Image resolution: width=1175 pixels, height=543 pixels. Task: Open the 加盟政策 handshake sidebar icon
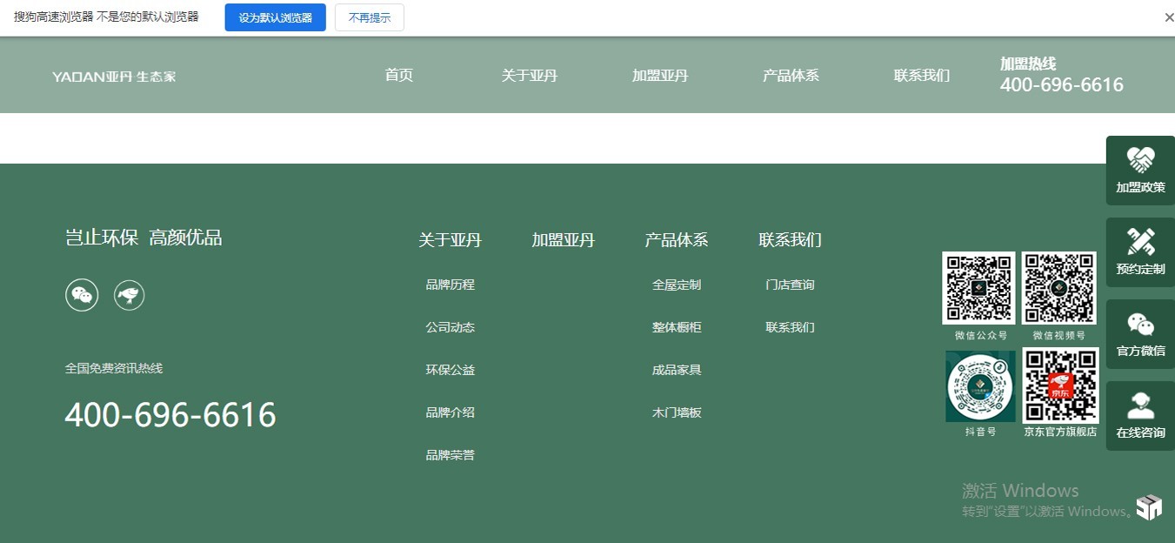(x=1140, y=161)
